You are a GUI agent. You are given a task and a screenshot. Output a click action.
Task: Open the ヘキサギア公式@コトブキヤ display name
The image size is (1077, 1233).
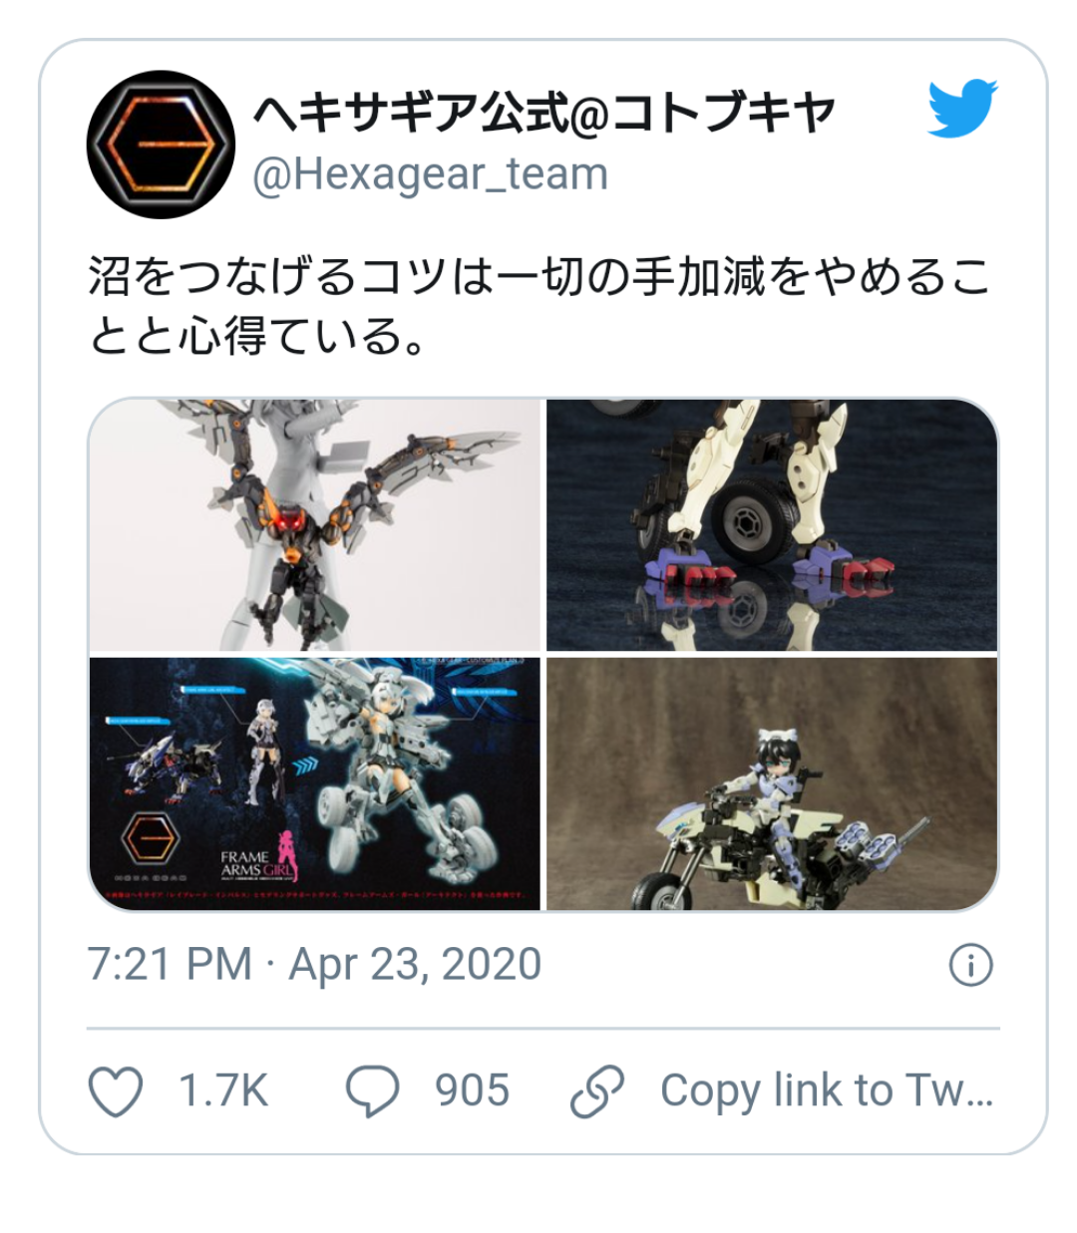(543, 113)
